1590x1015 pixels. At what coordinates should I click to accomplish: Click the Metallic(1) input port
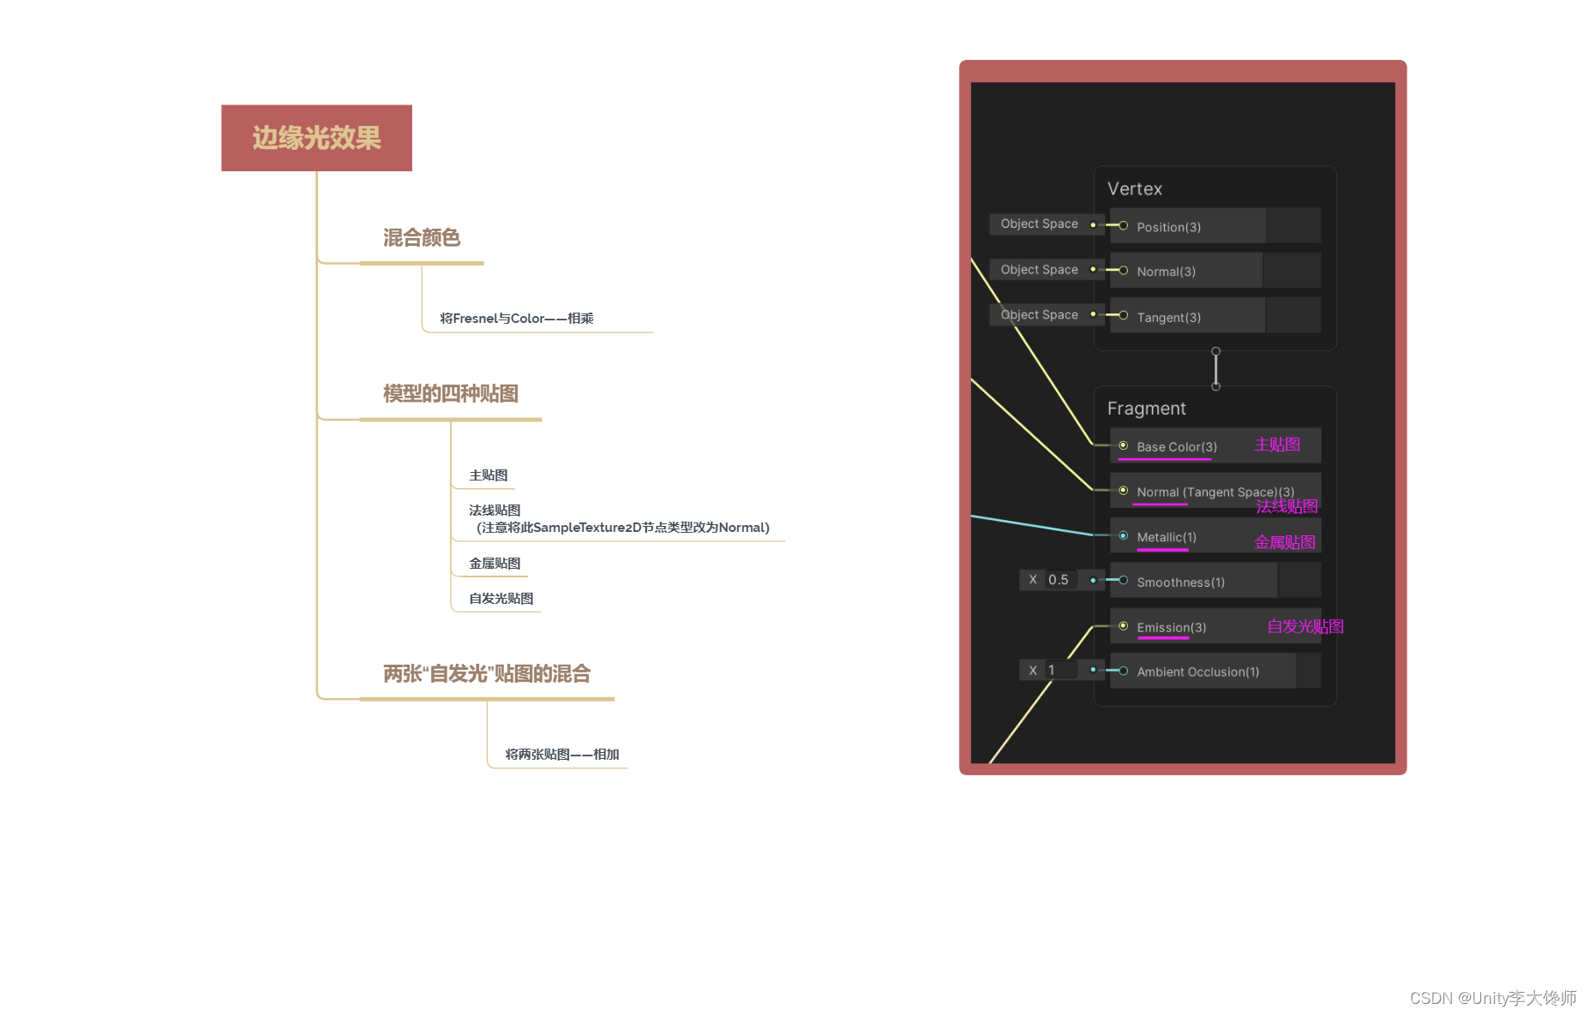(1123, 535)
